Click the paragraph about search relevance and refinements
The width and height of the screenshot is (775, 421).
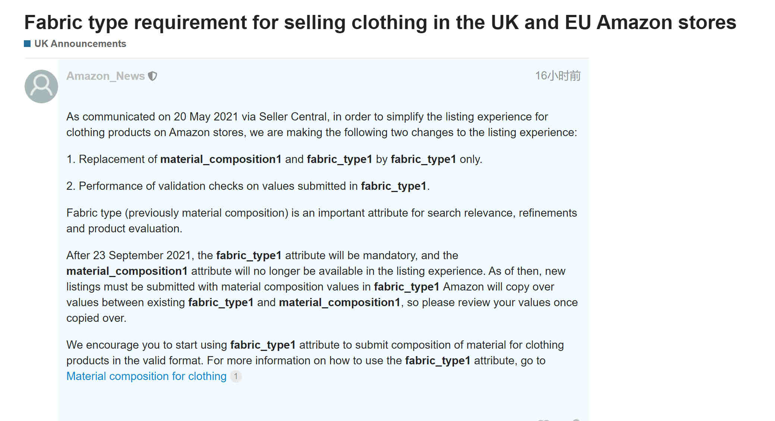point(322,221)
